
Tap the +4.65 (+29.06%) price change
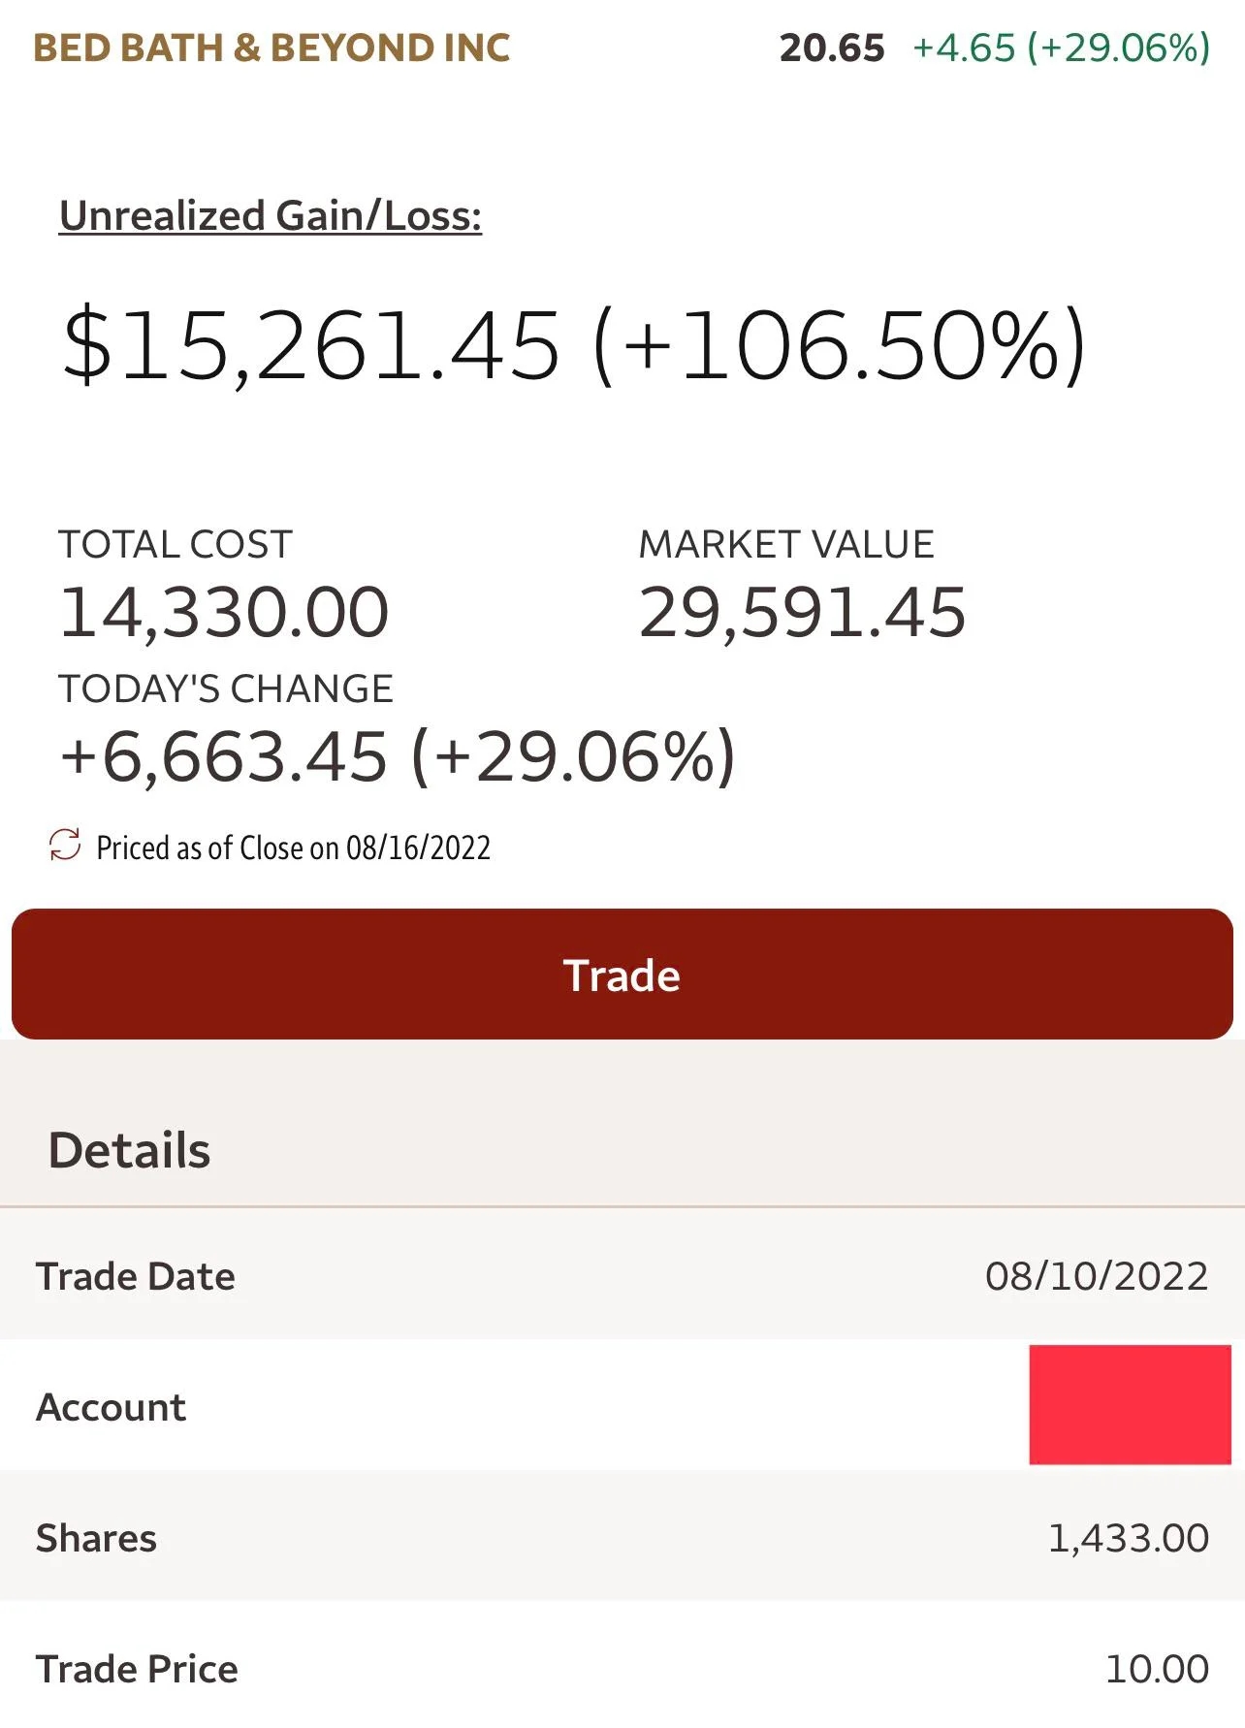pos(1062,48)
